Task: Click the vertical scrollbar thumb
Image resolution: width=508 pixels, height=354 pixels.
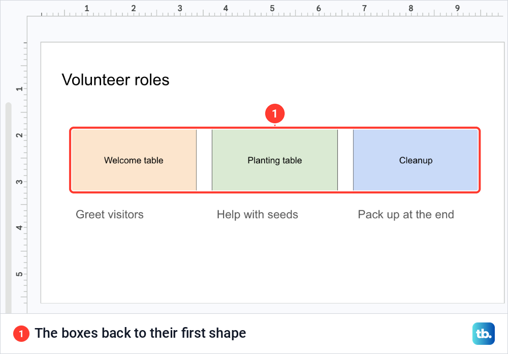Action: 9,208
